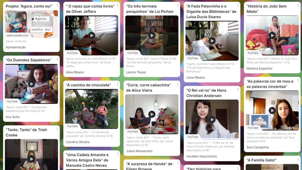The width and height of the screenshot is (302, 170).
Task: Open options menu for Projeto "Agora, conto eu!" card
Action: coord(57,5)
